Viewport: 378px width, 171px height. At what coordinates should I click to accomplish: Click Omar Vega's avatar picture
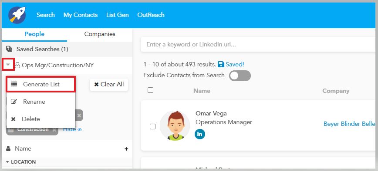175,125
